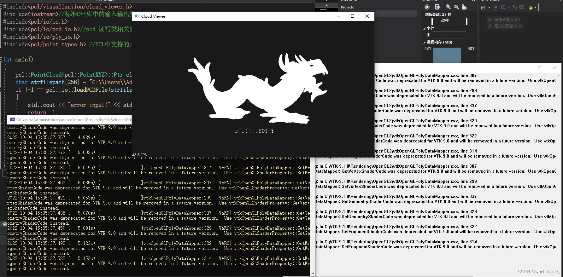Click the scroll-up arrow above the thumbnail

[326, 5]
